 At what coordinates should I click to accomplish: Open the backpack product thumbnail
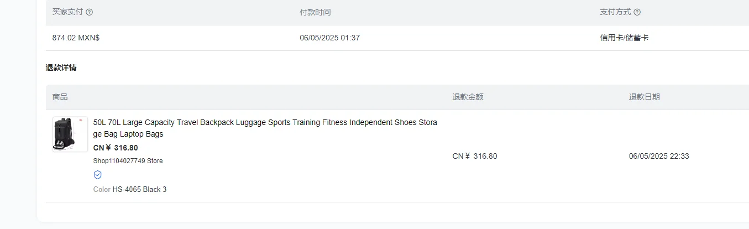(70, 134)
